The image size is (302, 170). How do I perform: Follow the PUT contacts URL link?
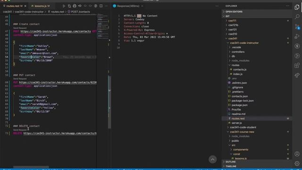(58, 82)
